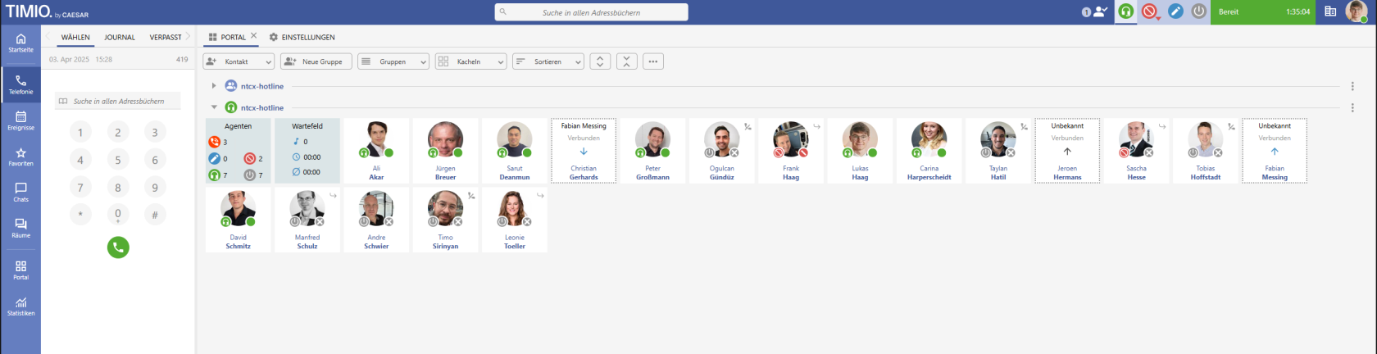Viewport: 1377px width, 354px height.
Task: Open Statistiken in the sidebar
Action: point(20,306)
